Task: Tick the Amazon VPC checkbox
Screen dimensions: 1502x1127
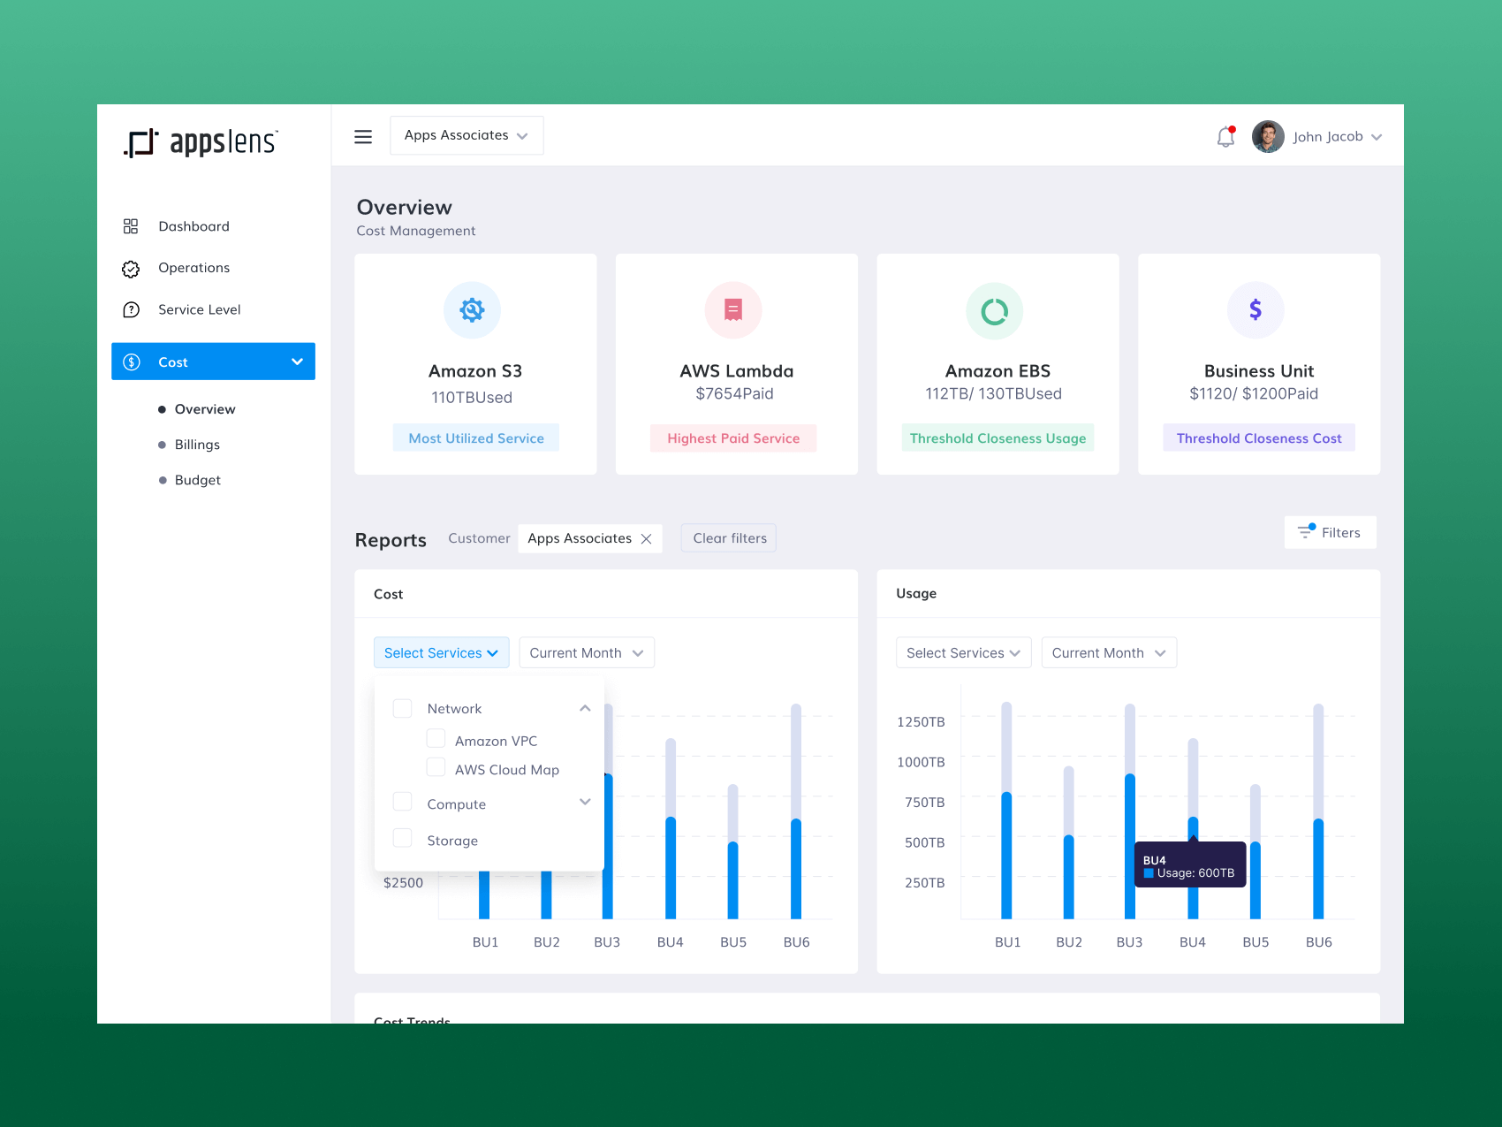Action: 436,738
